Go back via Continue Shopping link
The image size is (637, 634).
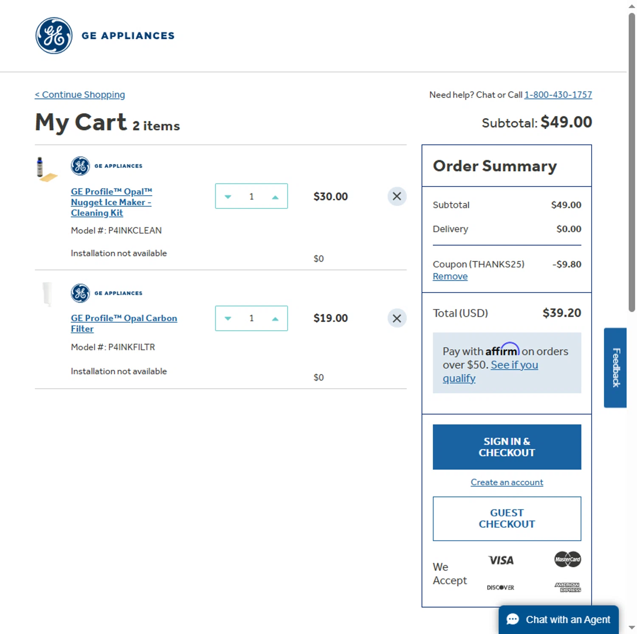click(x=80, y=95)
